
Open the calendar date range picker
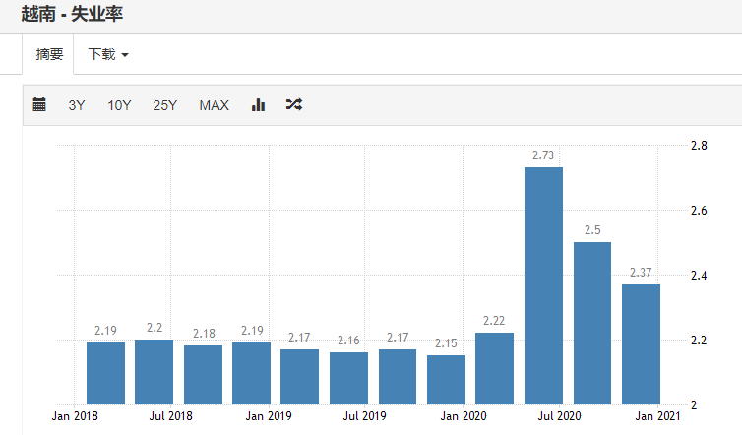click(x=39, y=105)
